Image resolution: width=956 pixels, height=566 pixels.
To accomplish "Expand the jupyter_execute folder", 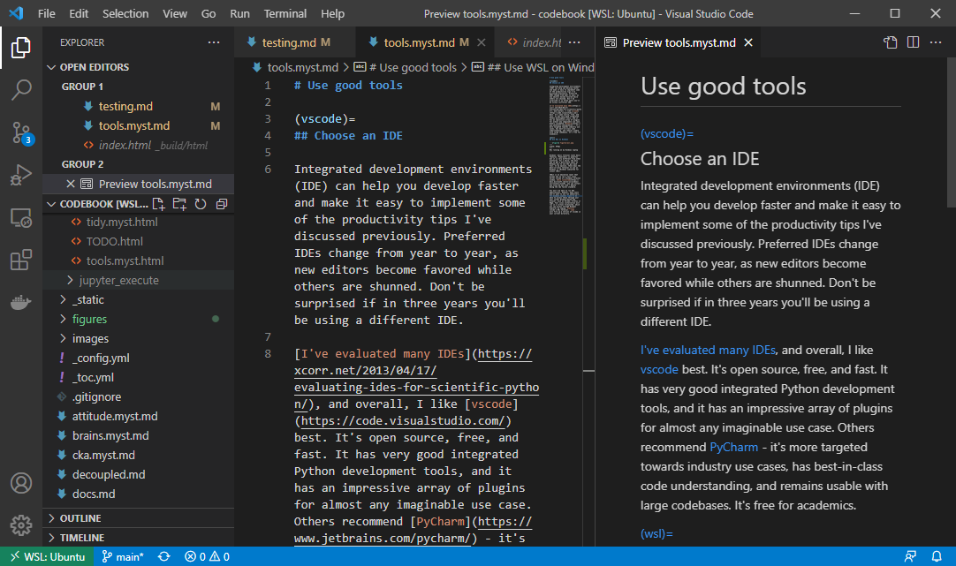I will pyautogui.click(x=139, y=280).
